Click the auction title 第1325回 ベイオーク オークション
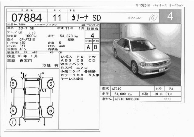The image size is (194, 137). 159,5
